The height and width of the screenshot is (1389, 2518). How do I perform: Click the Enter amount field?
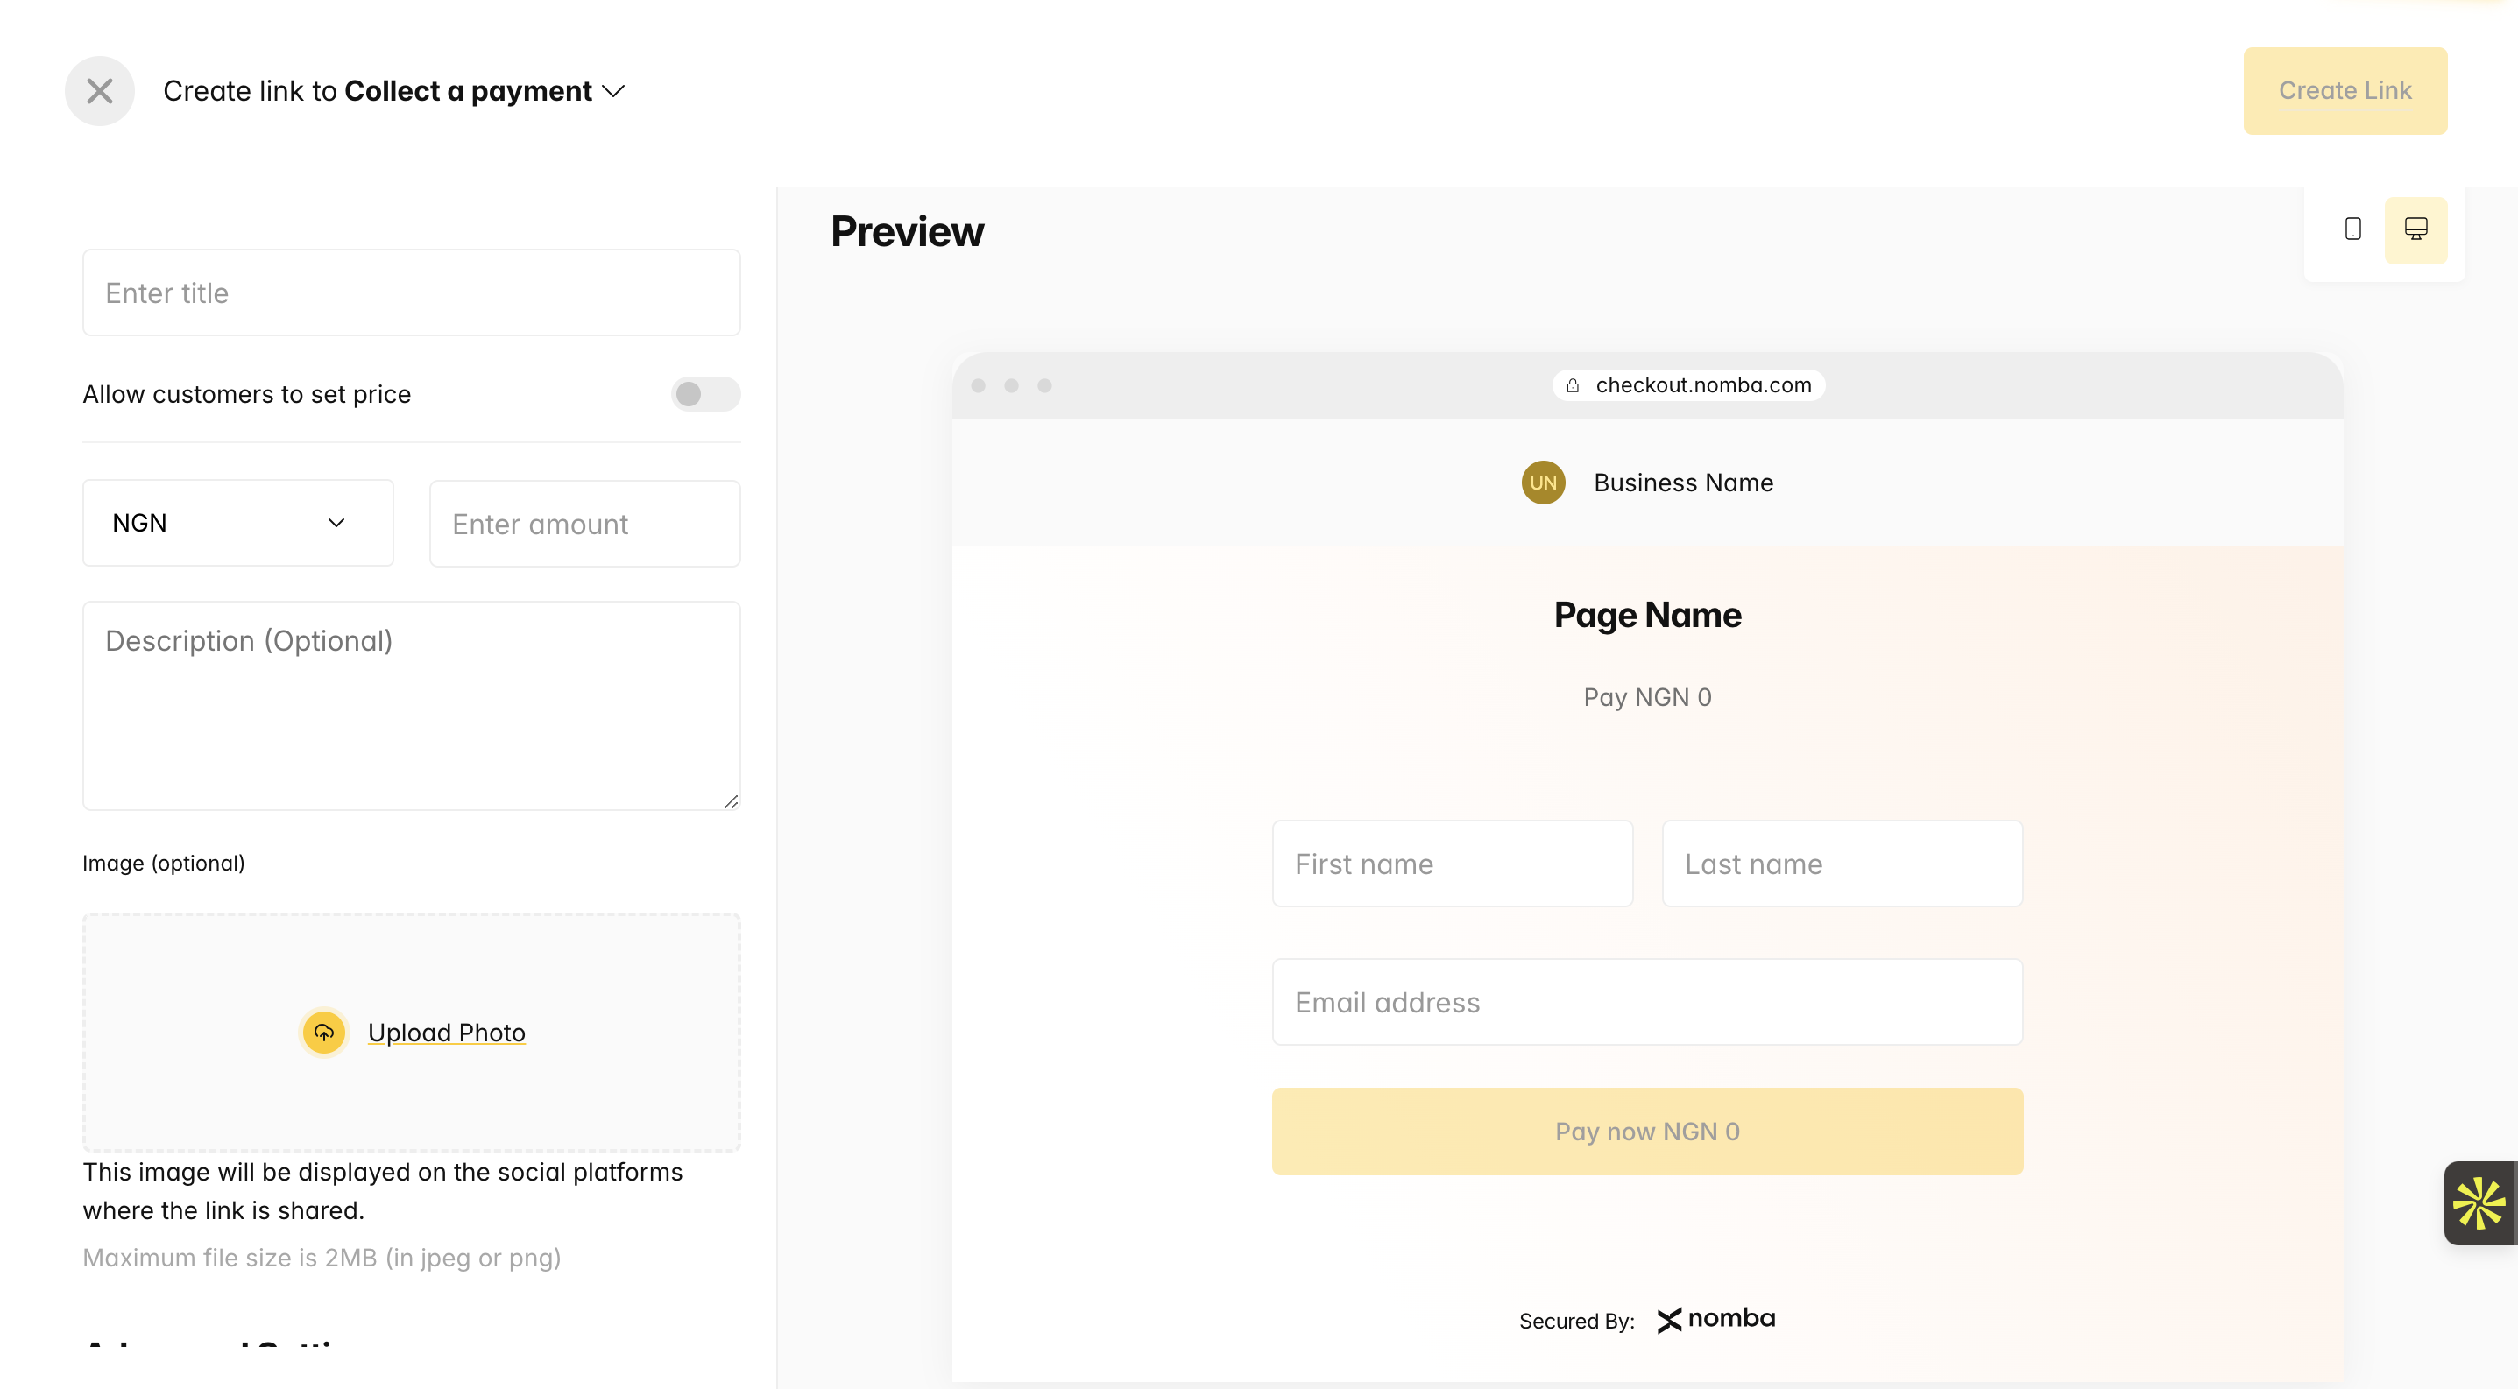tap(584, 524)
